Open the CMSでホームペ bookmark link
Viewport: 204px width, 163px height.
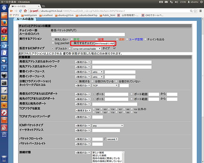click(153, 15)
